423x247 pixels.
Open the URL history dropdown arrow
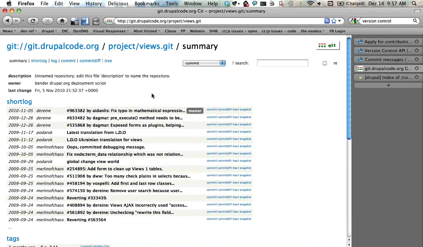[339, 21]
